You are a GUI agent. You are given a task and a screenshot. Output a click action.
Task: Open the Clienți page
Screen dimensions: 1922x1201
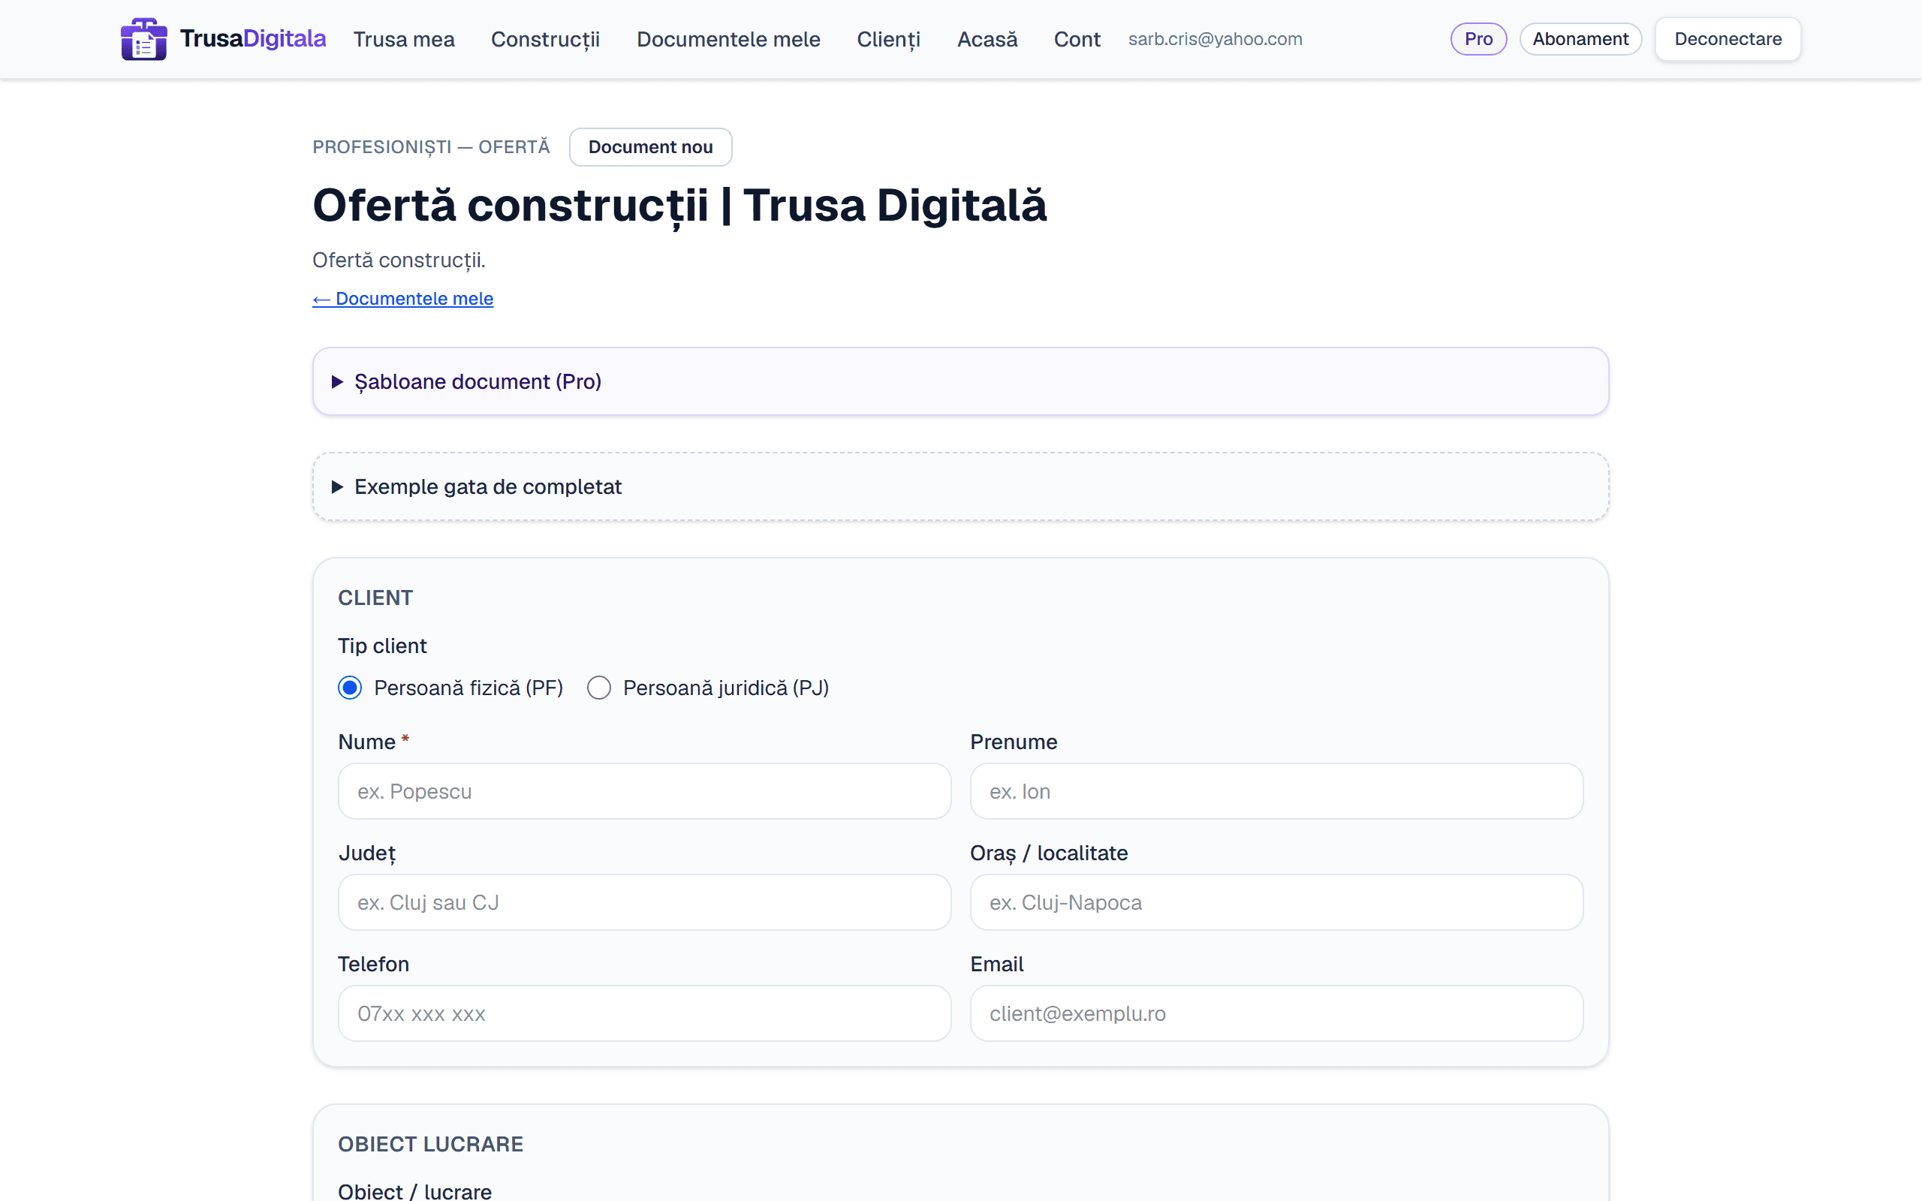coord(888,39)
